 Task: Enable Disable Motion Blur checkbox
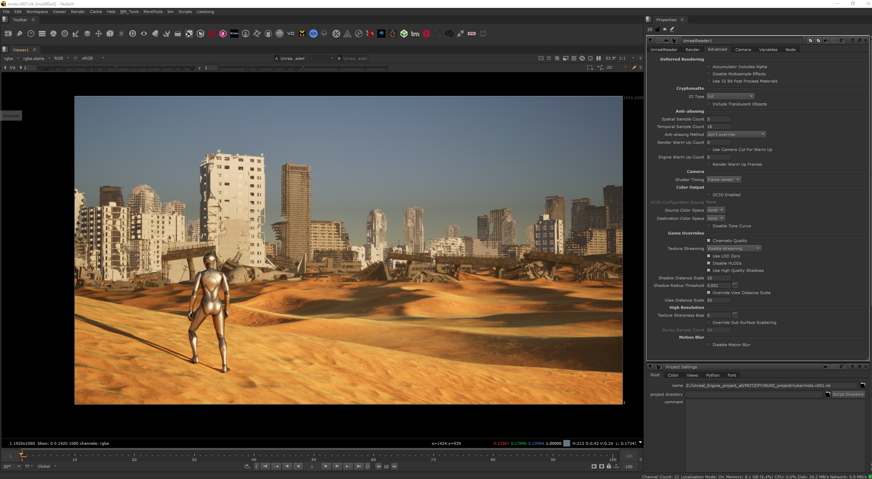(709, 345)
